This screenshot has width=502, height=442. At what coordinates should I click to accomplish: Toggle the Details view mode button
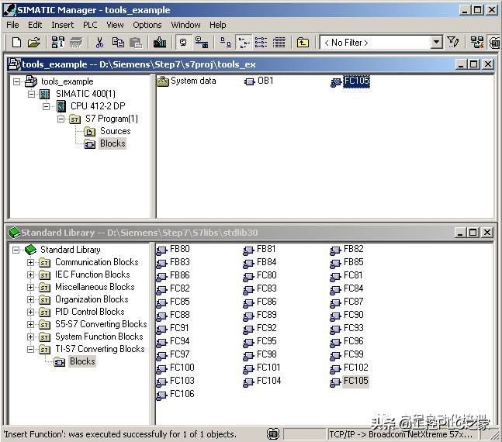pyautogui.click(x=279, y=43)
